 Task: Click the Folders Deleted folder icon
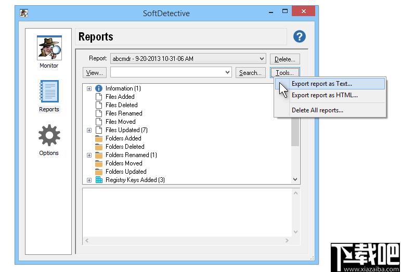point(99,147)
